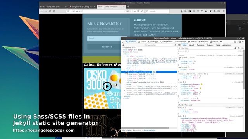
Task: Open the Memory panel
Action: pyautogui.click(x=192, y=42)
